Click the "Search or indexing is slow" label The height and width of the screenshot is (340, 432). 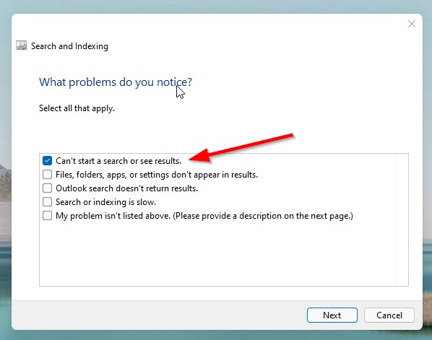(x=105, y=202)
